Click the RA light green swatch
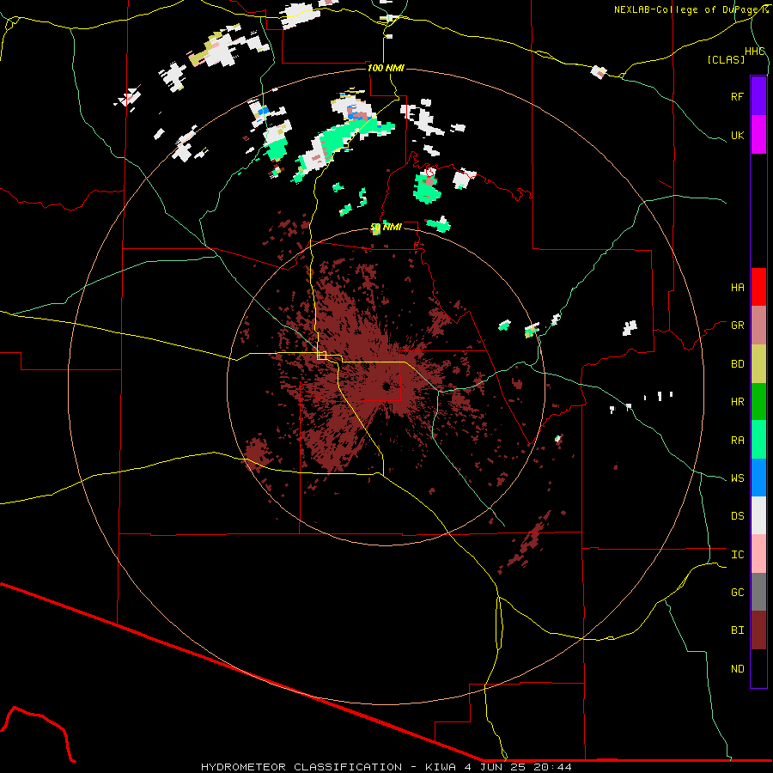The height and width of the screenshot is (773, 773). (x=758, y=440)
